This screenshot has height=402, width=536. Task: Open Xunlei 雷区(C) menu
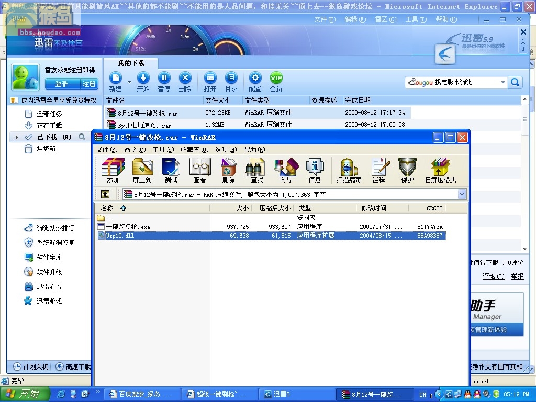pos(386,19)
